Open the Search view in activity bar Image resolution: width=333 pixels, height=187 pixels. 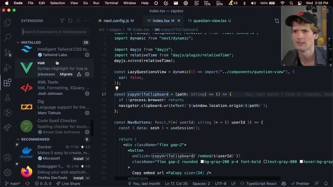coord(8,37)
